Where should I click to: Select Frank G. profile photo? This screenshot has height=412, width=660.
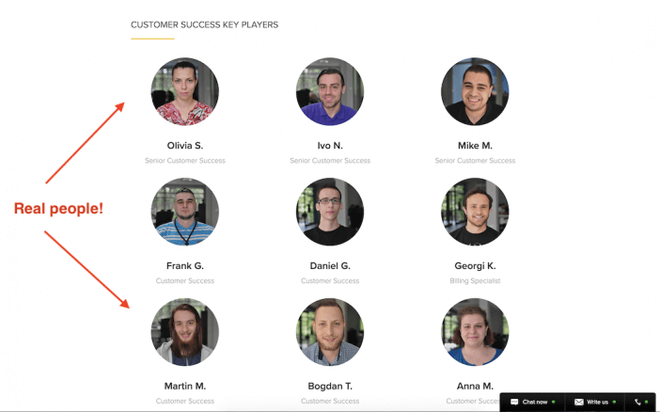coord(185,212)
